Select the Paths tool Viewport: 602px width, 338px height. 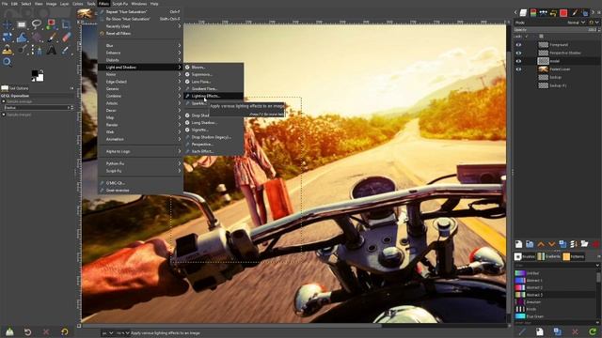pos(37,50)
